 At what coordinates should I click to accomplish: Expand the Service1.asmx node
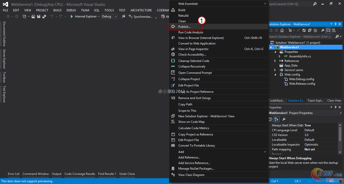275,70
